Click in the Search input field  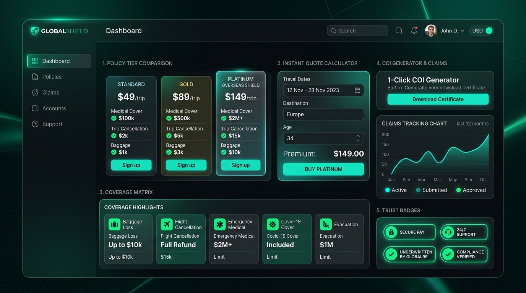pyautogui.click(x=357, y=31)
